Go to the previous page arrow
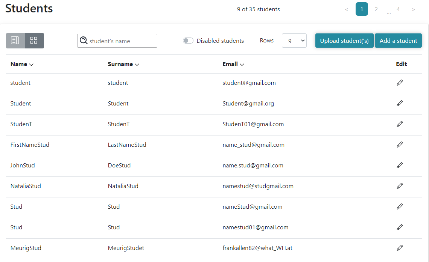Image resolution: width=429 pixels, height=262 pixels. (x=346, y=9)
